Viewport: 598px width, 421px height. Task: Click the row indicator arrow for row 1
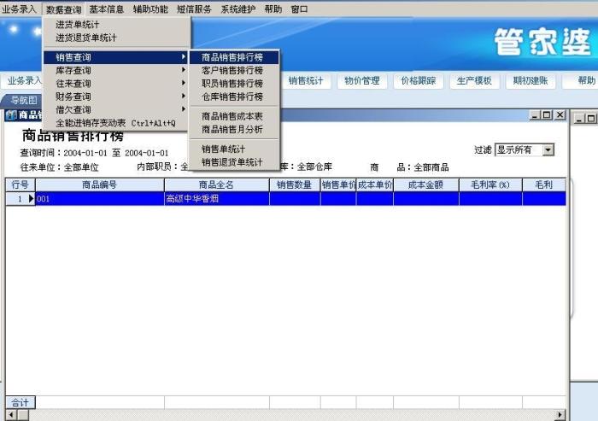pyautogui.click(x=31, y=199)
